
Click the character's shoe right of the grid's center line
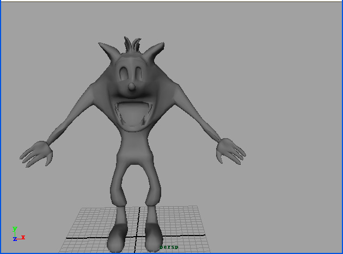tap(154, 237)
